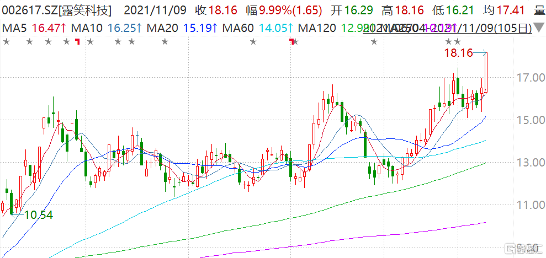Click the red flag marker after the fourth star
The image size is (546, 258).
click(x=78, y=42)
